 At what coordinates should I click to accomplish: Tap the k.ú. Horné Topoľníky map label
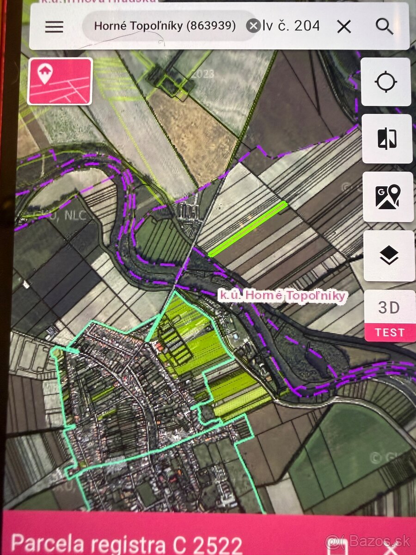click(x=282, y=296)
